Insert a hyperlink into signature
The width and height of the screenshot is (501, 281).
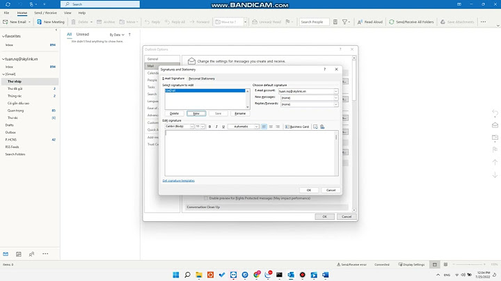[x=322, y=127]
